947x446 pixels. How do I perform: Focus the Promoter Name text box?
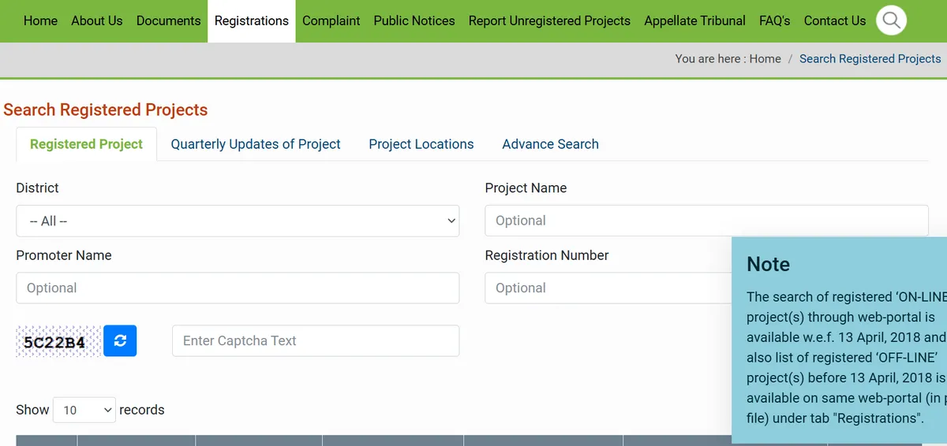click(x=238, y=288)
